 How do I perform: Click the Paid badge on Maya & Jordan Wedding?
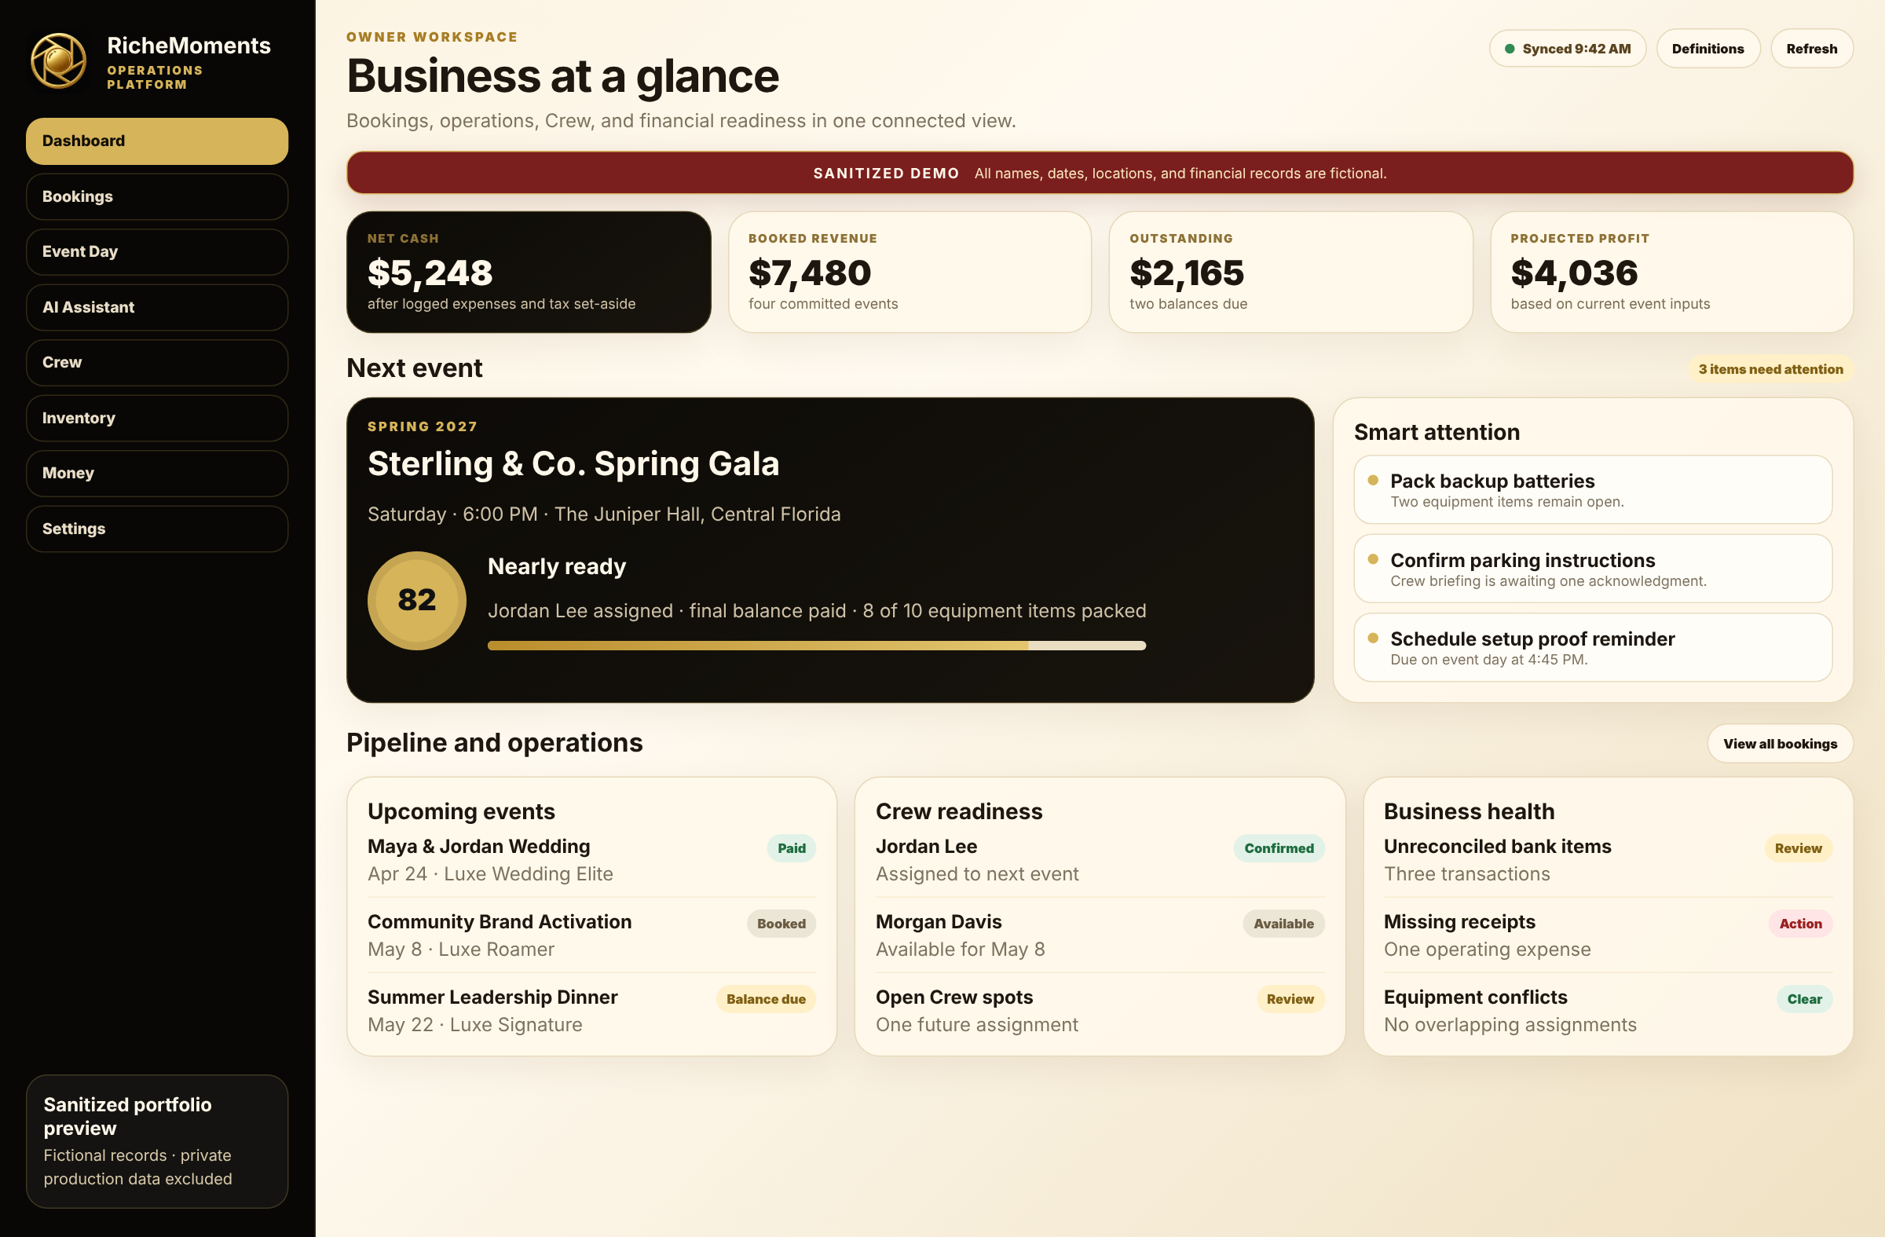[791, 848]
